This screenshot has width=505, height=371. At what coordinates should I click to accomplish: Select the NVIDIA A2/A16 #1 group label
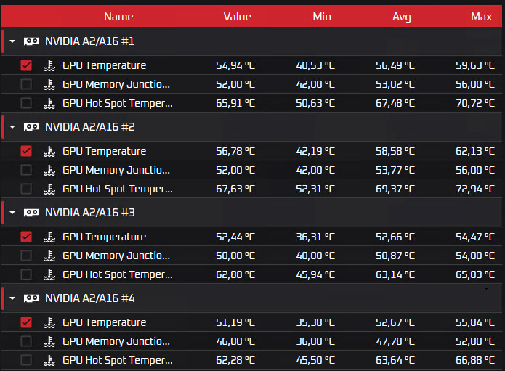[x=90, y=41]
